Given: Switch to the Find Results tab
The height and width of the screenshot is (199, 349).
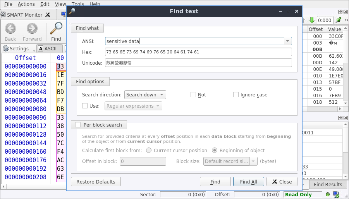Looking at the screenshot, I should coord(328,185).
